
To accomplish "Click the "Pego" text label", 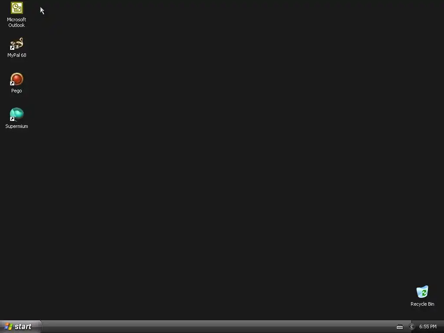I will (16, 91).
